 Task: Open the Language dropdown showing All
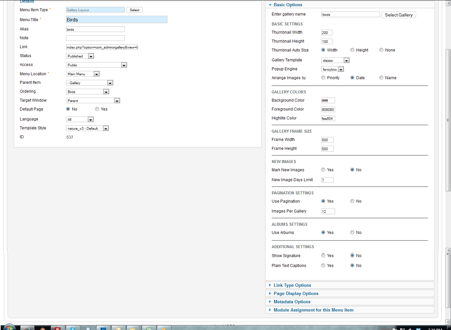click(80, 119)
